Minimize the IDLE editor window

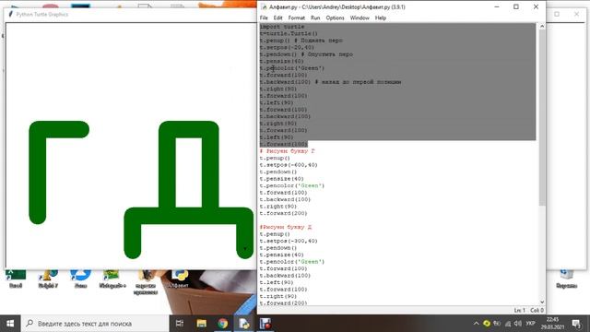[x=497, y=6]
